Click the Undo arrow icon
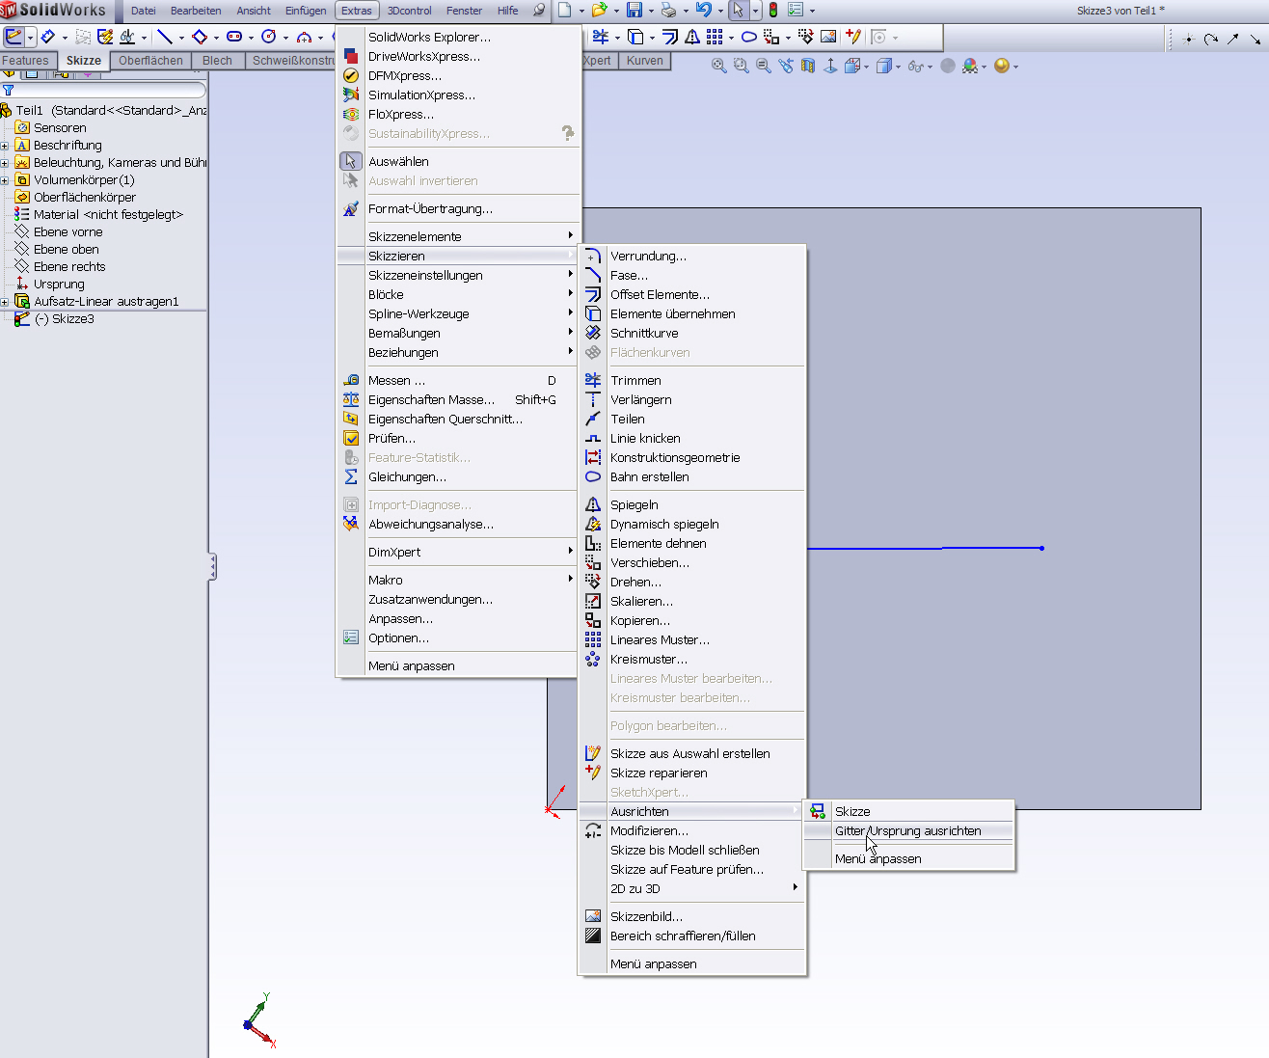The height and width of the screenshot is (1058, 1269). 704,11
